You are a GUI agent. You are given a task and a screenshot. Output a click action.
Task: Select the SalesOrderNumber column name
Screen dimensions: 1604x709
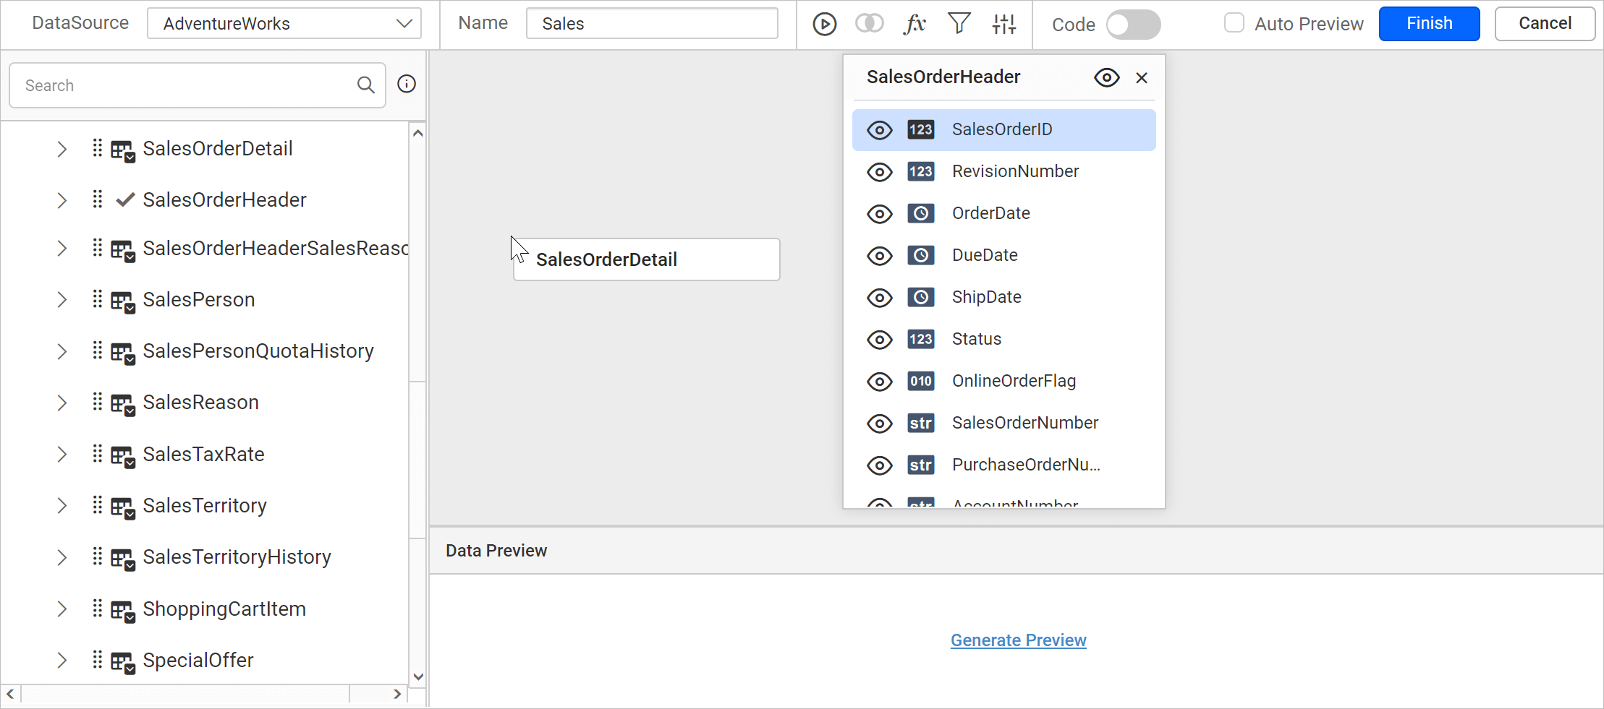pos(1025,423)
